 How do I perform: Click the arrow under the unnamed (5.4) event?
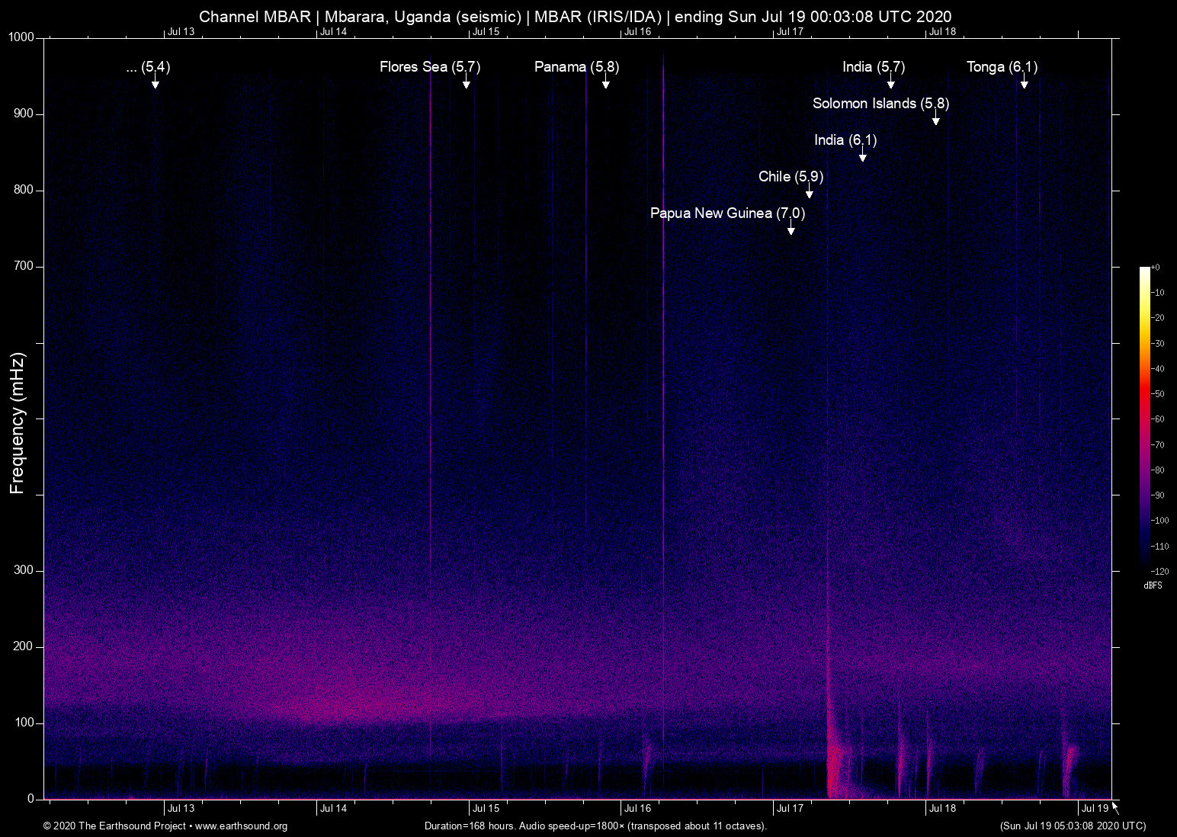pyautogui.click(x=155, y=83)
